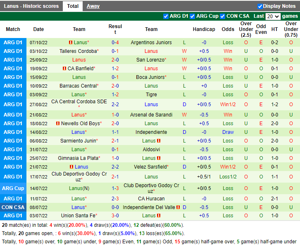This screenshot has width=300, height=245.
Task: Open San Lorenzo team link
Action: coord(150,60)
